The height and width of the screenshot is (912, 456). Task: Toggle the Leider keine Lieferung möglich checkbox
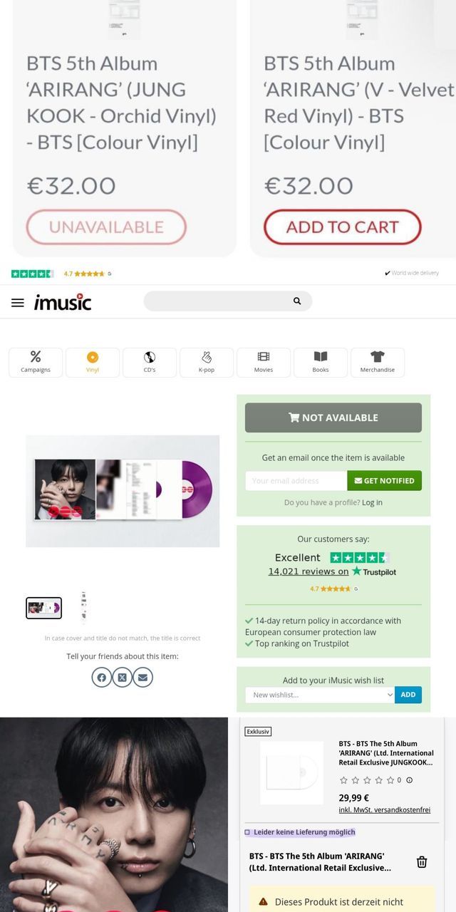point(247,832)
